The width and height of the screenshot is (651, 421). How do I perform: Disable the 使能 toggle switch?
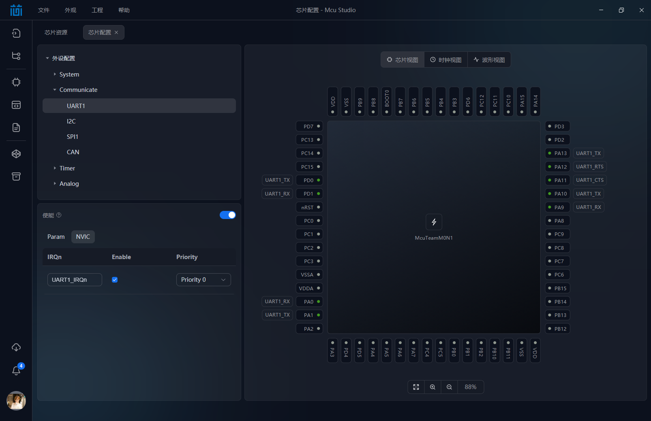coord(227,215)
